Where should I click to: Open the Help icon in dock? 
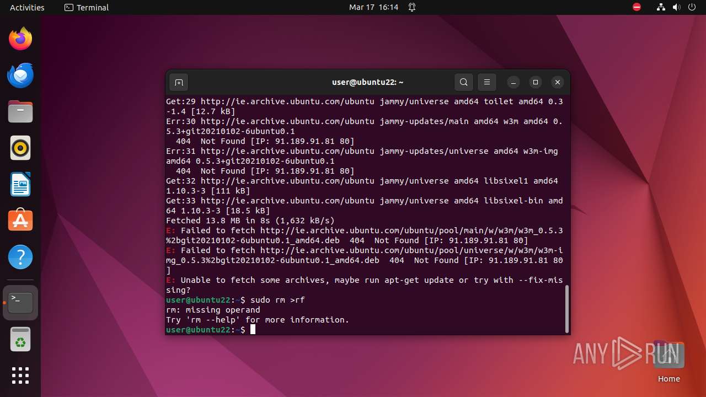[20, 257]
